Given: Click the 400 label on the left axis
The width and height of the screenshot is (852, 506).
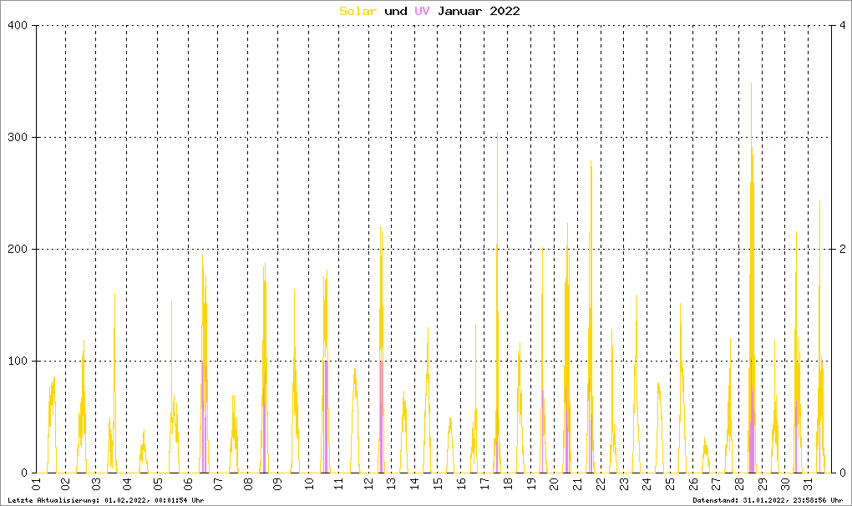Looking at the screenshot, I should [x=19, y=26].
